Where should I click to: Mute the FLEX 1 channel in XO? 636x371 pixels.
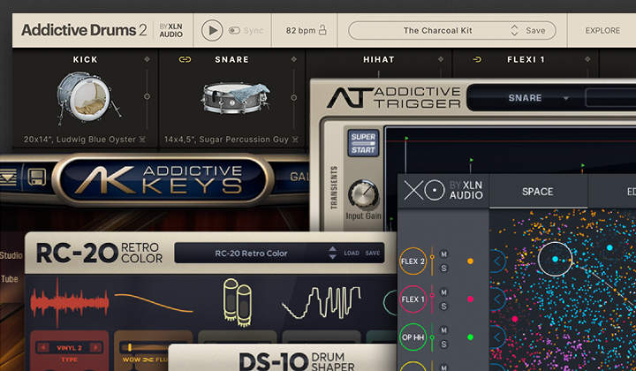[x=443, y=292]
